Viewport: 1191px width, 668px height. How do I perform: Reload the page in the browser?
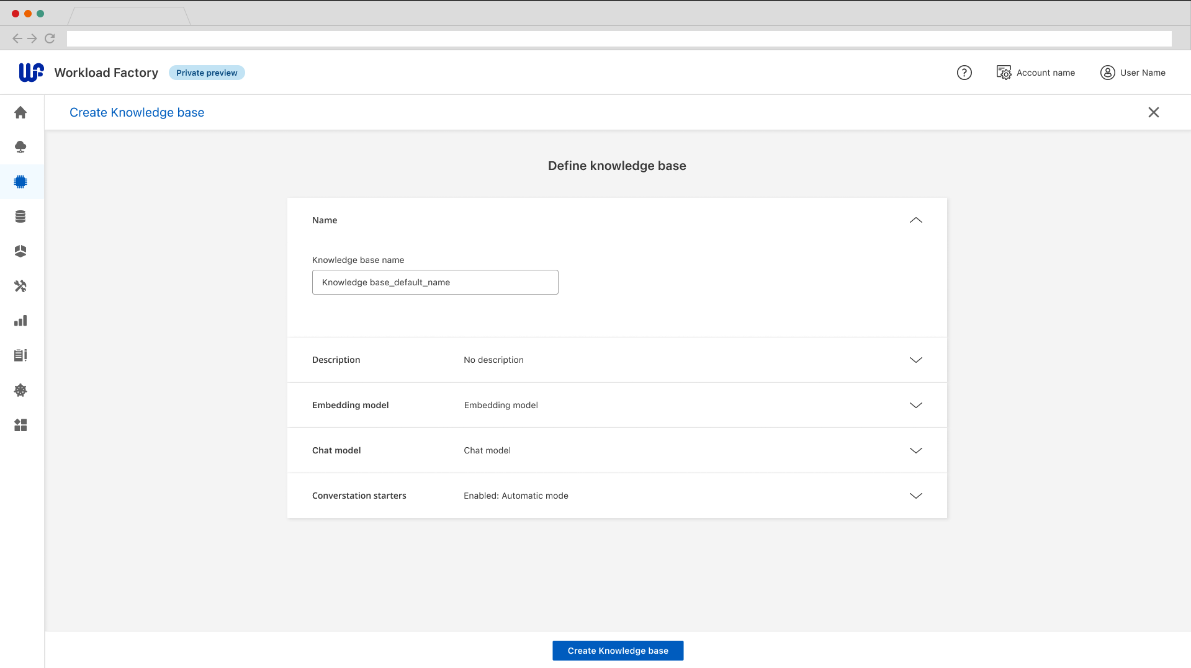(x=50, y=38)
